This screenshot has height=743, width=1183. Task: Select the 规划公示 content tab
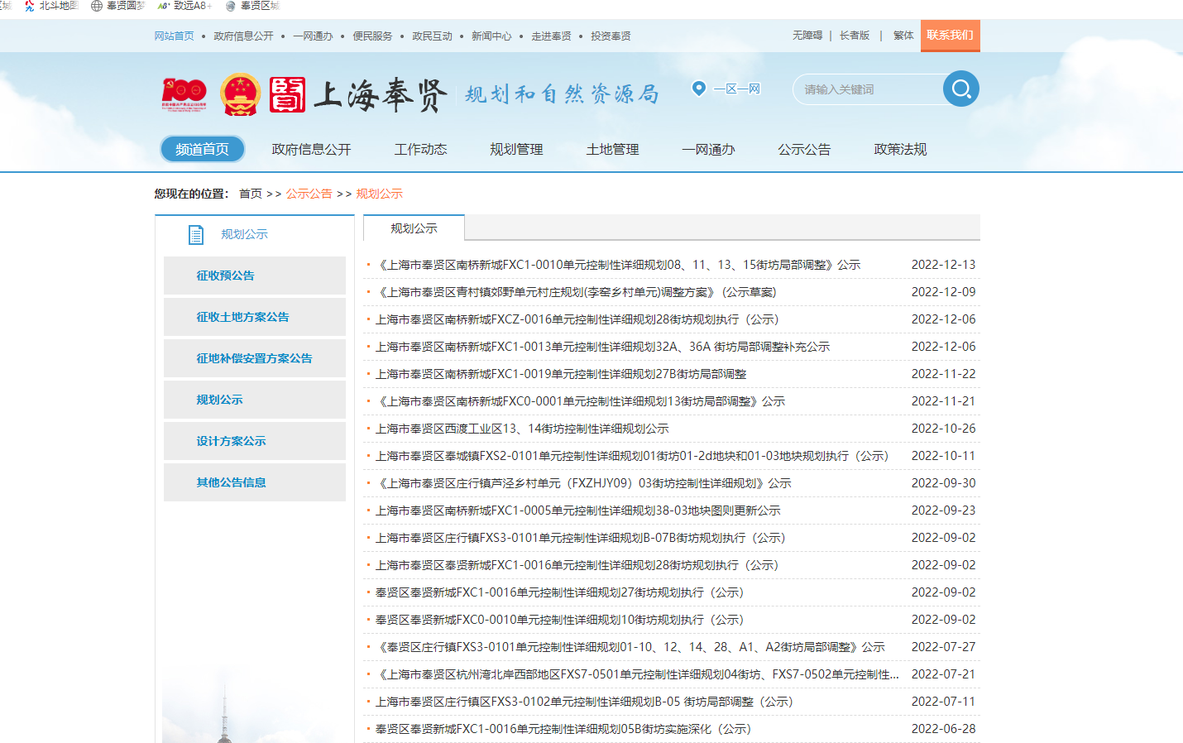414,228
